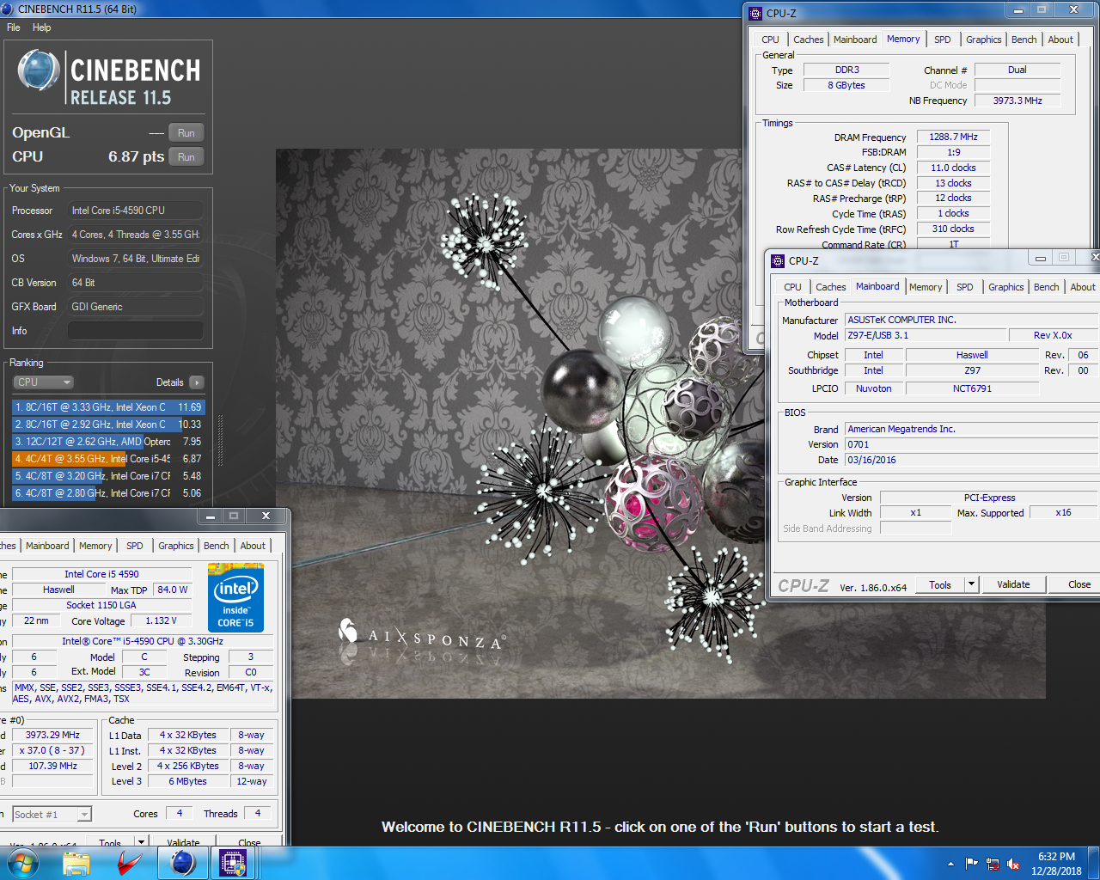Open the red checkmark taskbar application

click(x=129, y=863)
